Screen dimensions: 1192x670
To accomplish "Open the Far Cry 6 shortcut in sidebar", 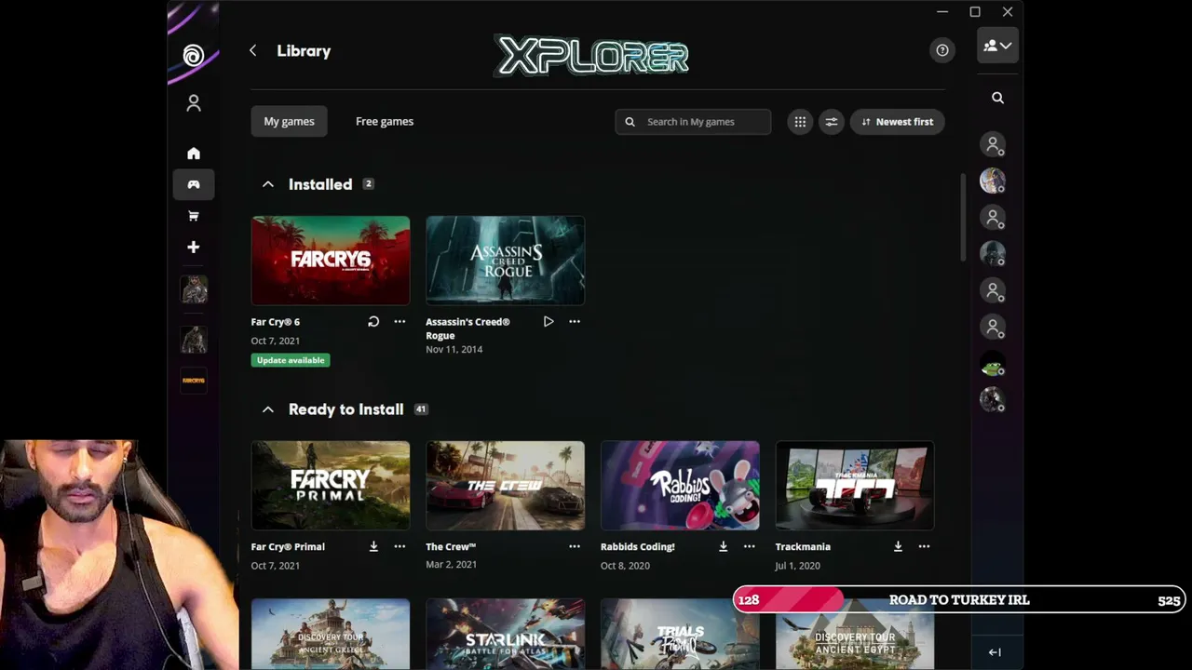I will [194, 381].
